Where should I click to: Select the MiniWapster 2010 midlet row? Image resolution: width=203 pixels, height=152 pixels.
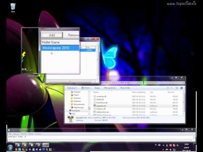(60, 48)
